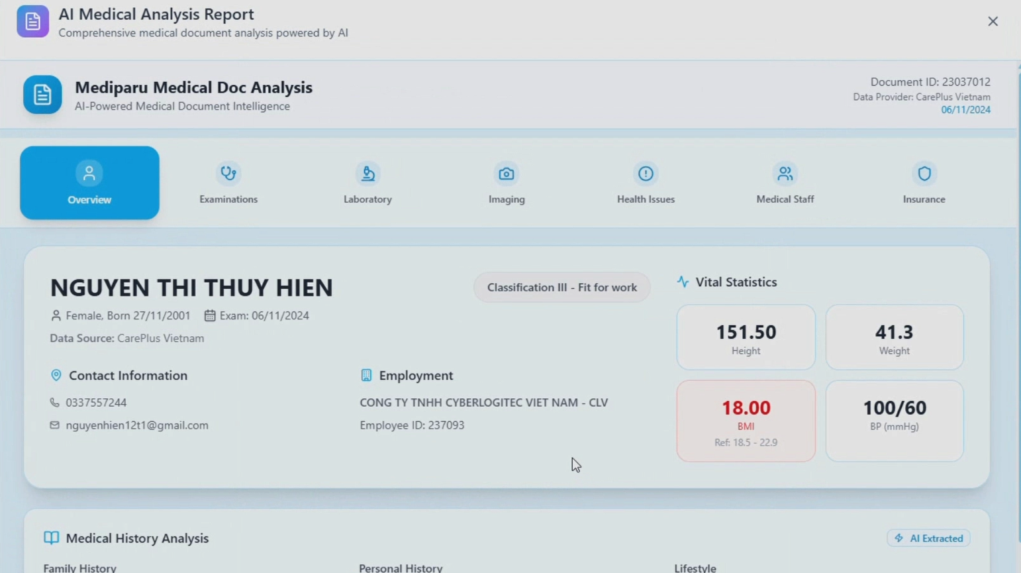
Task: Click the Ref: 18.5 - 22.9 text
Action: pos(746,443)
